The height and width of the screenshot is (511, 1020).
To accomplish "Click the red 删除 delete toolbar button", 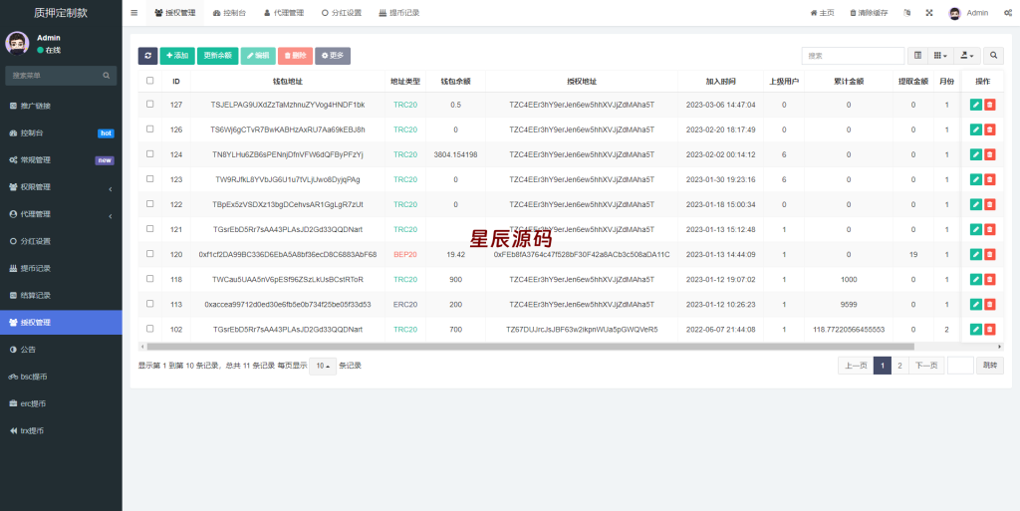I will [x=295, y=56].
